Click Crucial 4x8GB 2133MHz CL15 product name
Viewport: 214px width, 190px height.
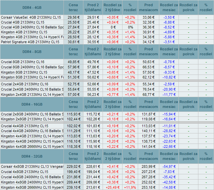pyautogui.click(x=24, y=172)
